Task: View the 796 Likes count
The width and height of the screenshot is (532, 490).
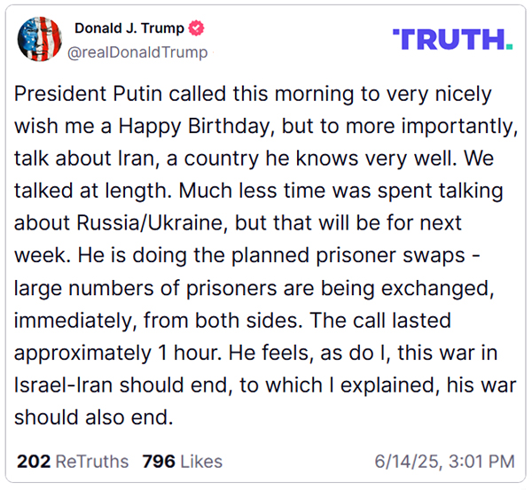Action: (182, 462)
